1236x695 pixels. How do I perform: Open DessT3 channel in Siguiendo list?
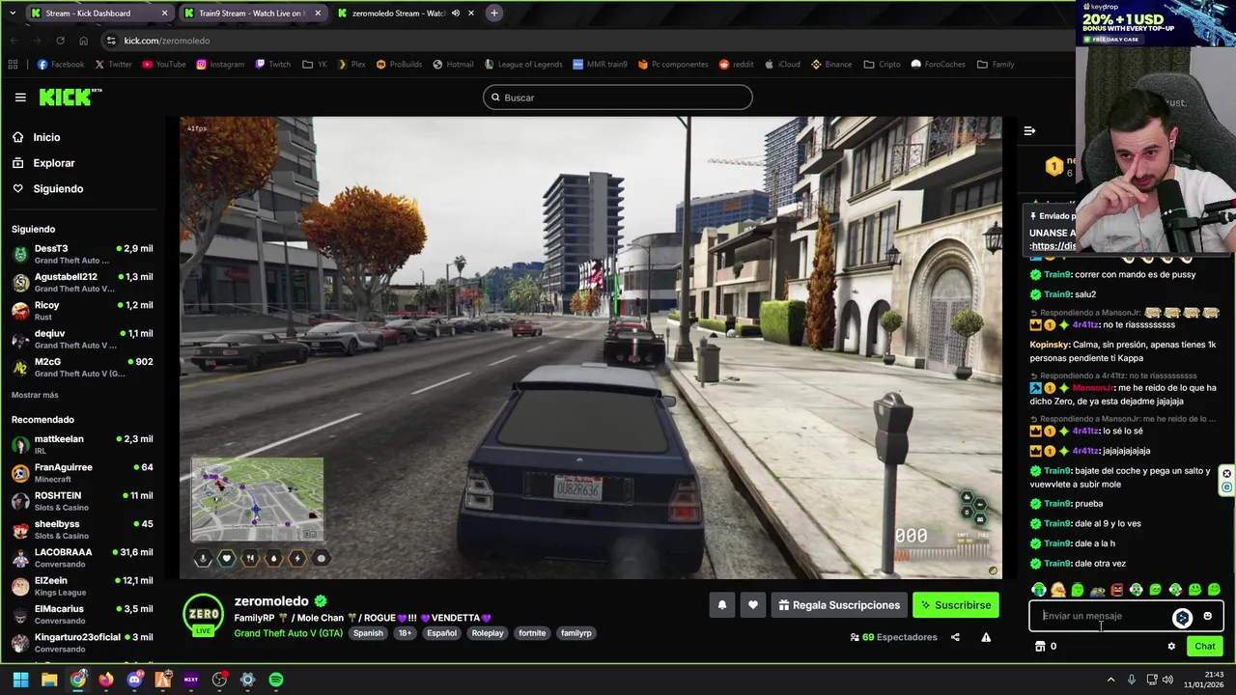(x=82, y=254)
